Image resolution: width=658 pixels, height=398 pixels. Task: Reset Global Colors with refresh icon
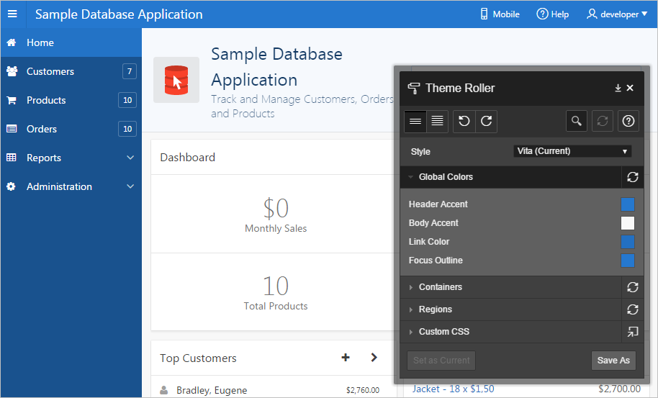coord(632,177)
